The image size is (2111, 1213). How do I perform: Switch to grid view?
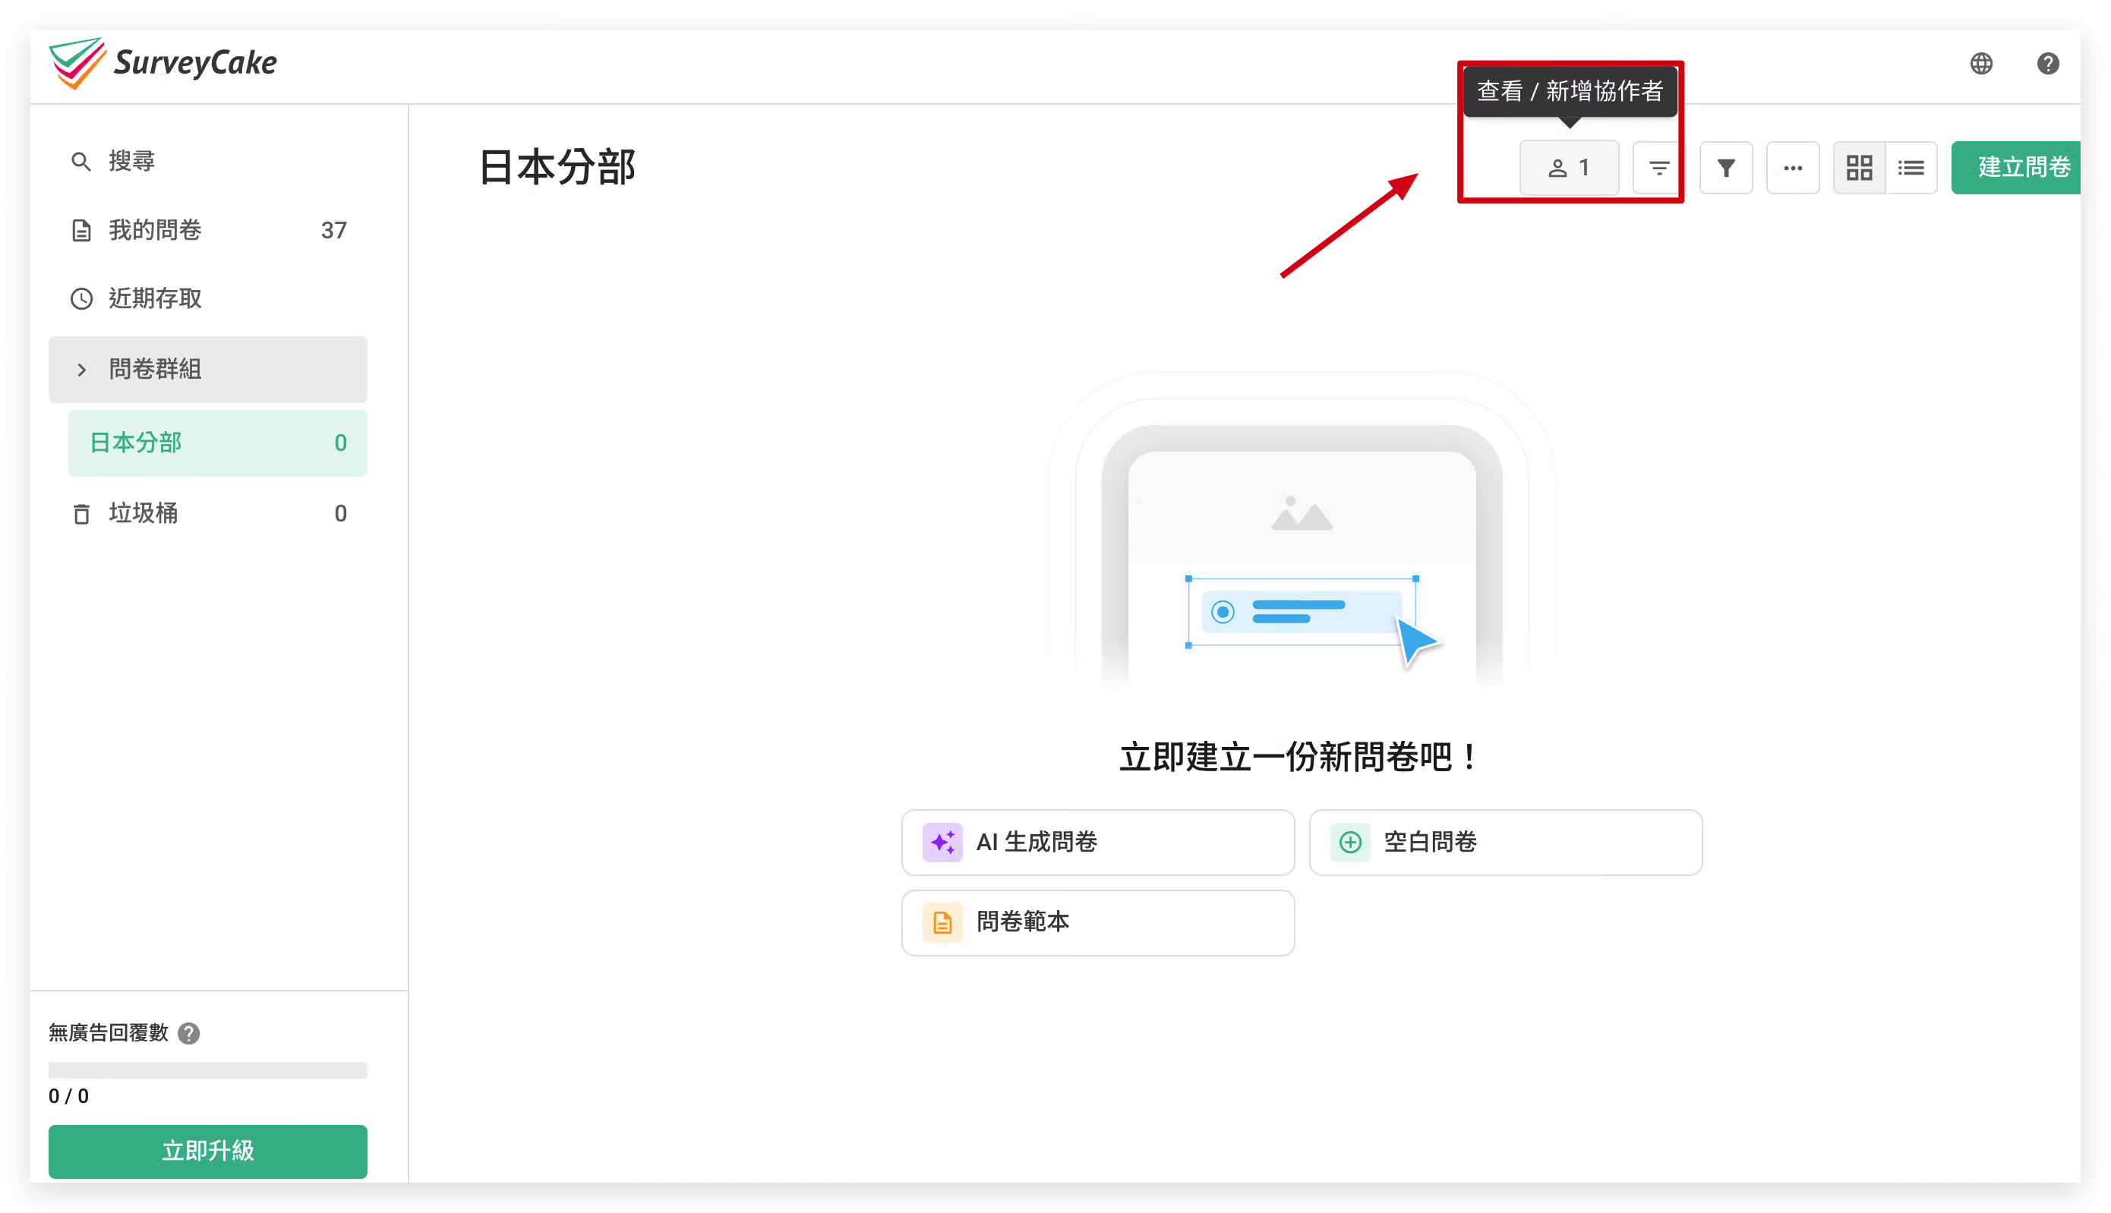pos(1860,169)
